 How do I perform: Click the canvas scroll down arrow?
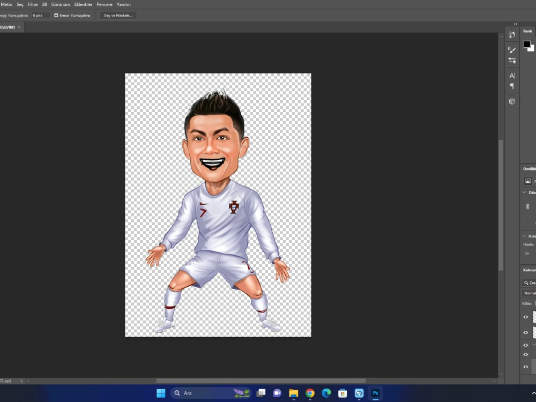[x=501, y=374]
